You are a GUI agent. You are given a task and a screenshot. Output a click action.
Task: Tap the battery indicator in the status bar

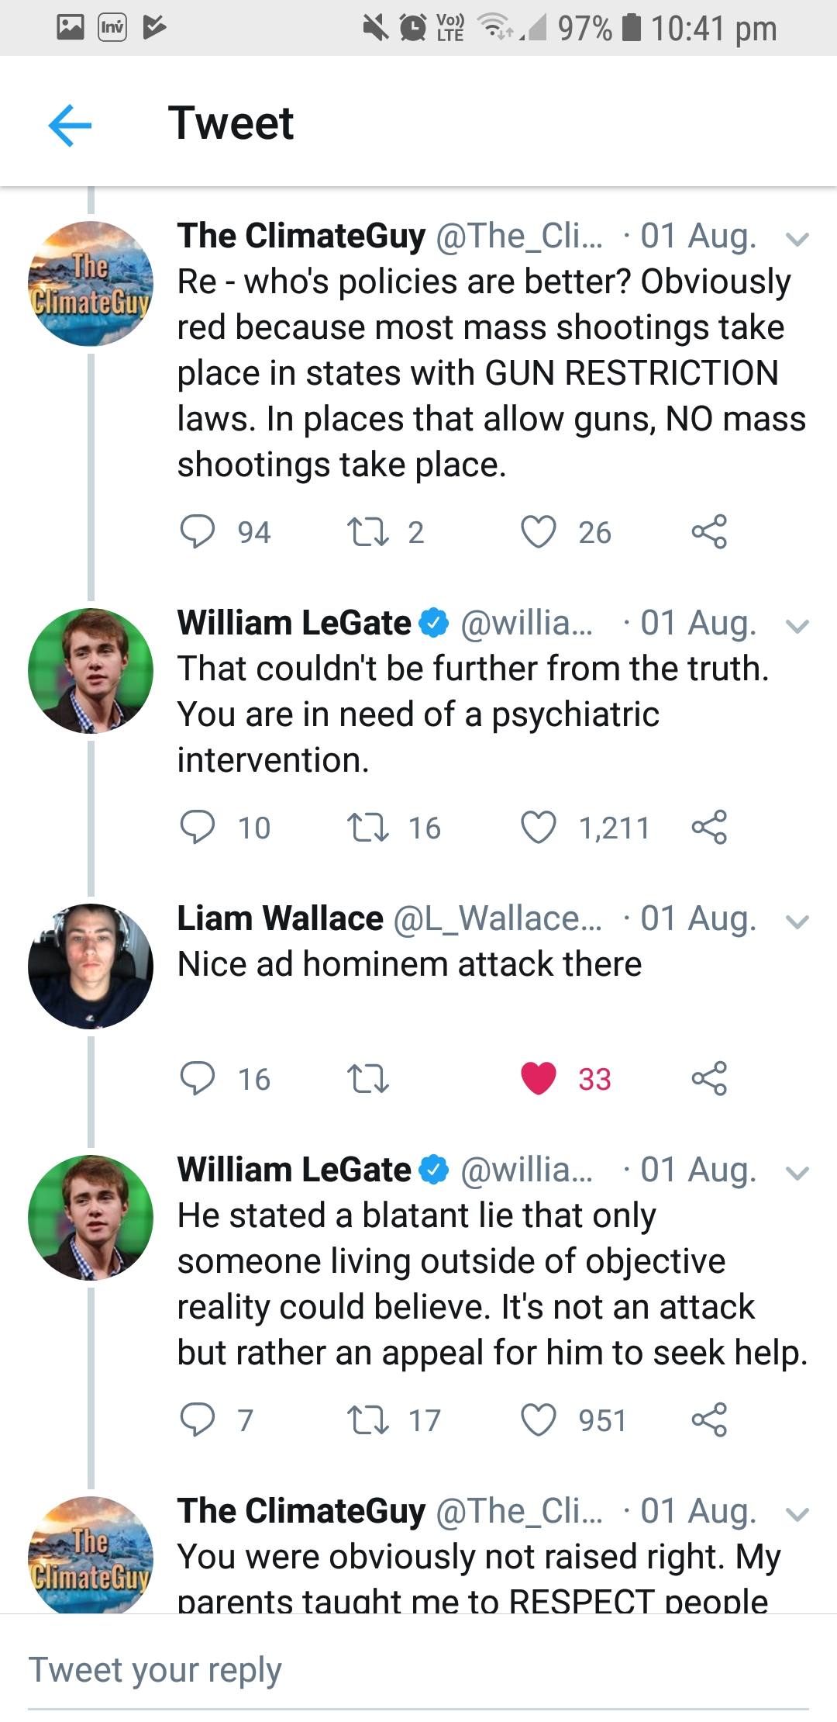[x=632, y=28]
